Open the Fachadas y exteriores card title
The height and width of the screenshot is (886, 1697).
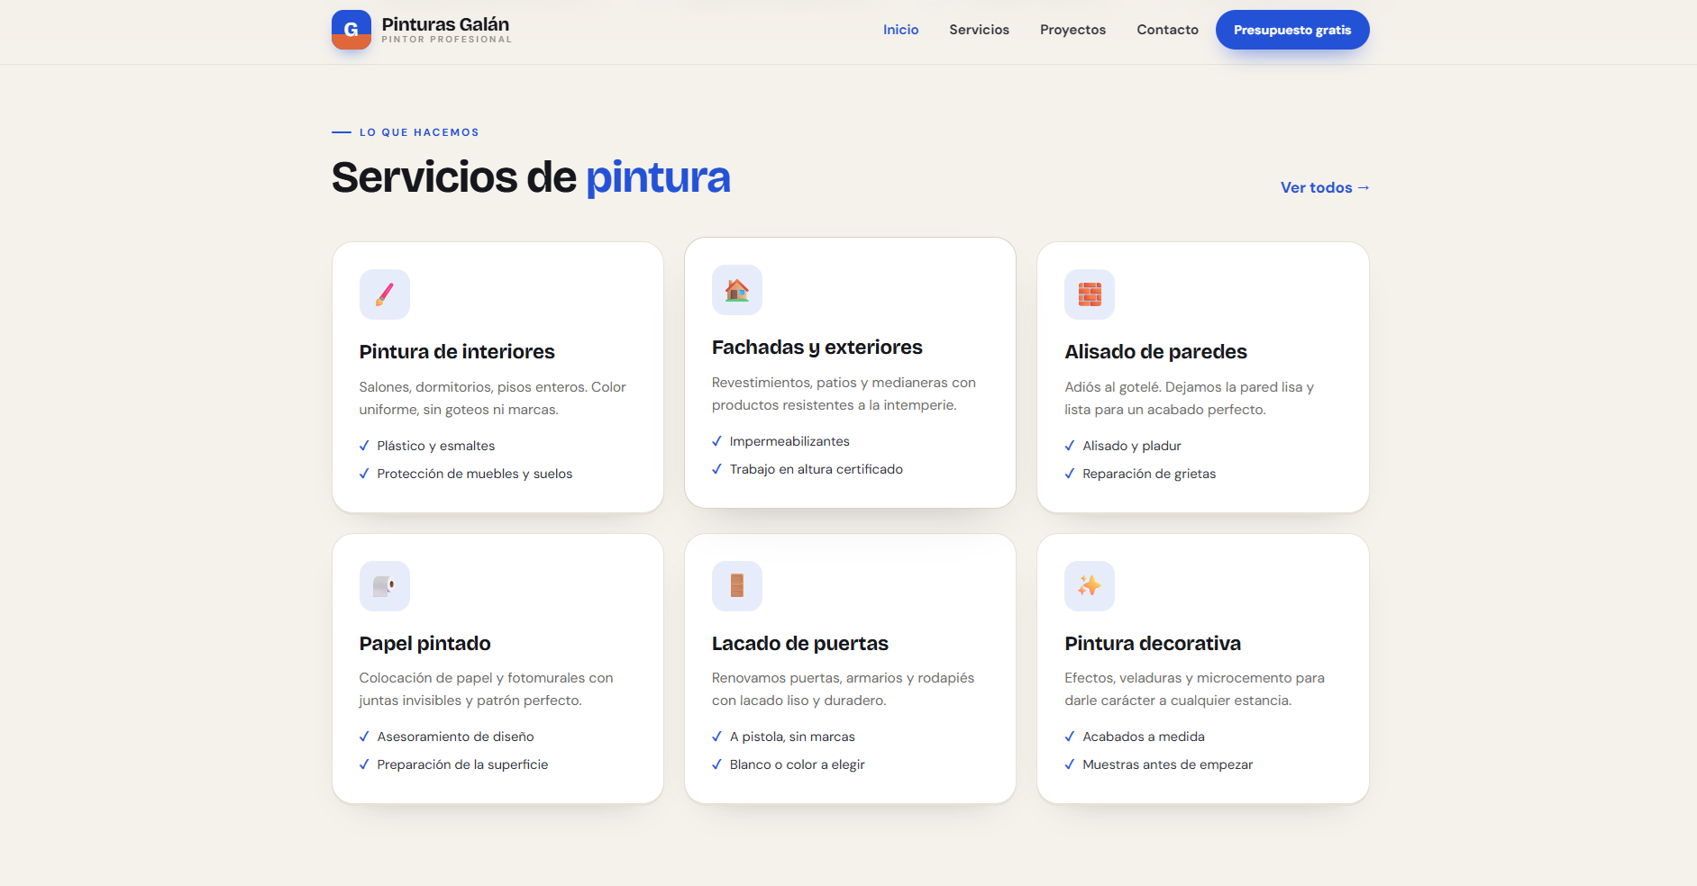[x=817, y=348]
